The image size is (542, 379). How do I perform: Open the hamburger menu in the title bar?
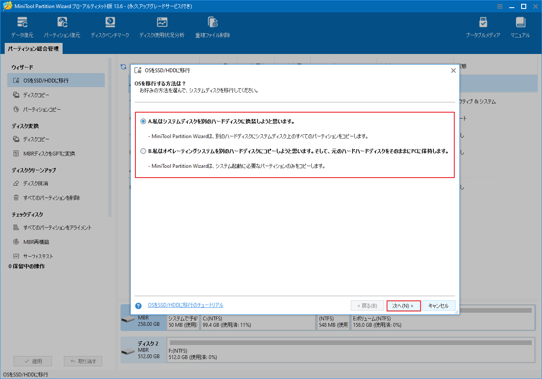tap(499, 6)
